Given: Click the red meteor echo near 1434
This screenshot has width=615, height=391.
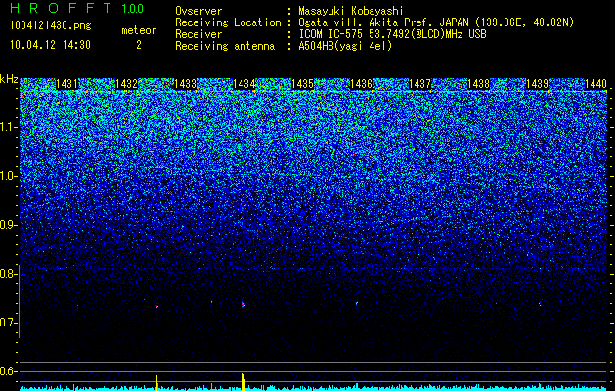Looking at the screenshot, I should point(243,304).
